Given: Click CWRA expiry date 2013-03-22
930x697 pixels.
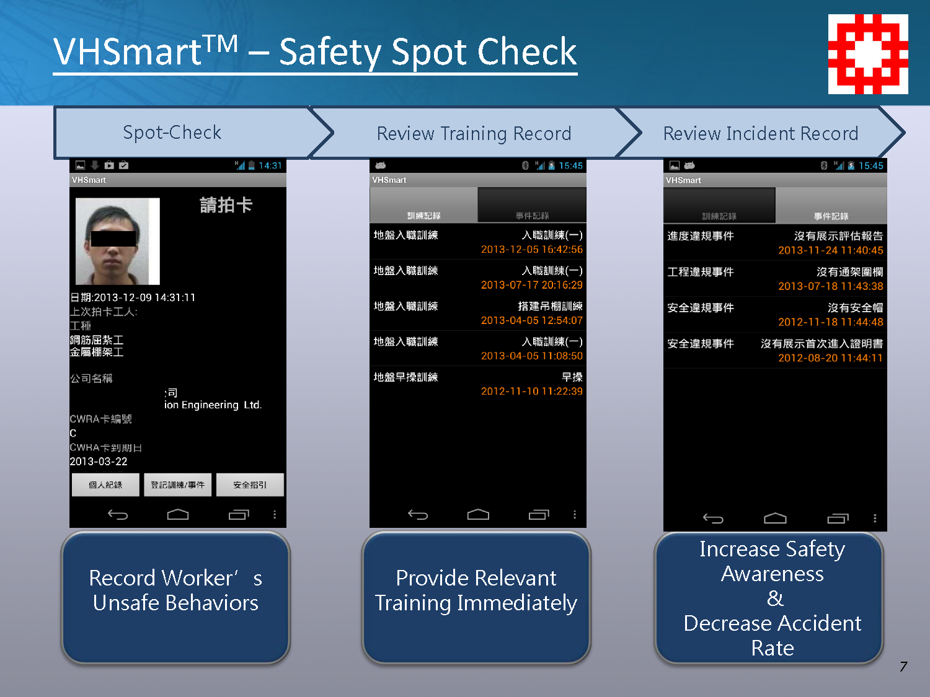Looking at the screenshot, I should coord(99,462).
